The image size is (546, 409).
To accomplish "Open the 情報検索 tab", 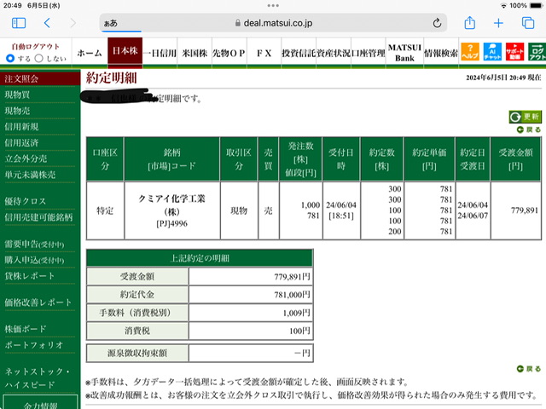I will click(441, 53).
